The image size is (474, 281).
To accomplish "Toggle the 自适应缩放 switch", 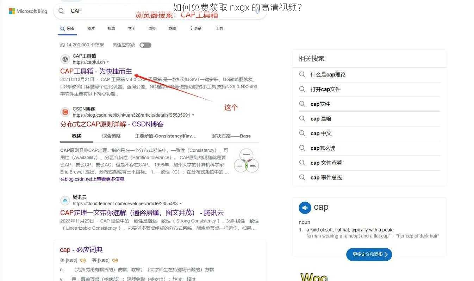I will coord(145,45).
